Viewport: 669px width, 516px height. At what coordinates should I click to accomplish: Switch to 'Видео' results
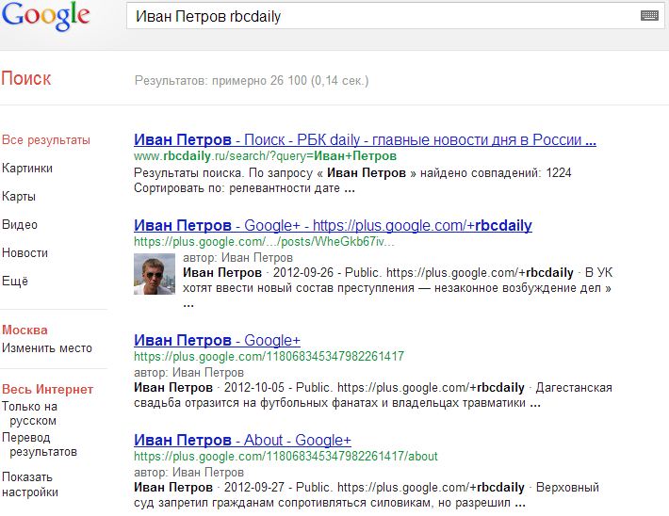(20, 225)
